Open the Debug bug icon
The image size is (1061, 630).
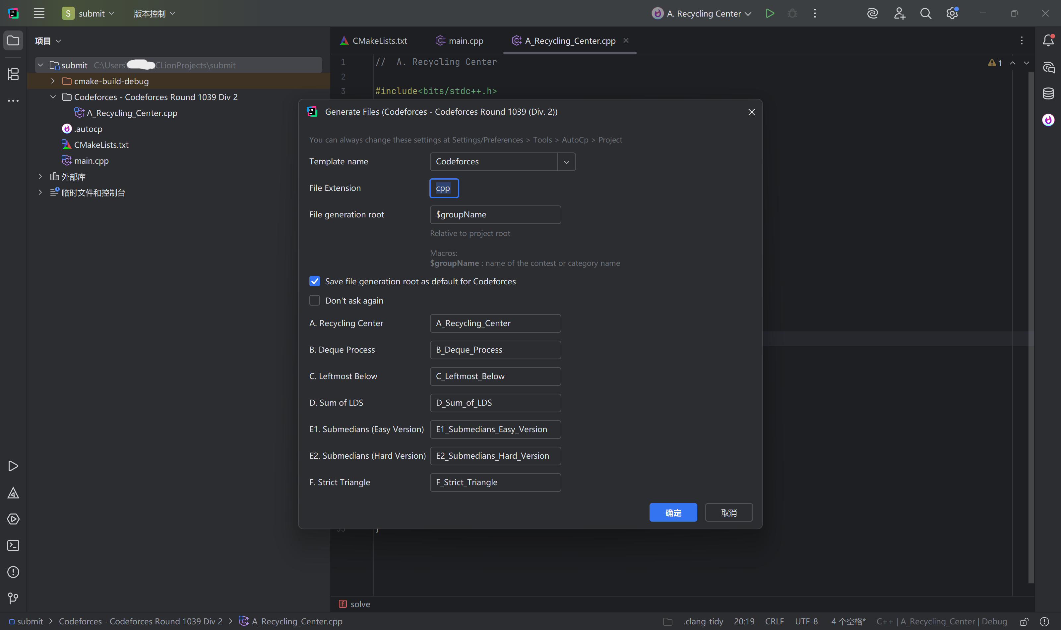(792, 13)
